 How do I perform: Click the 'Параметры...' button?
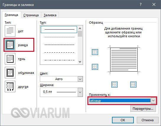pyautogui.click(x=143, y=109)
